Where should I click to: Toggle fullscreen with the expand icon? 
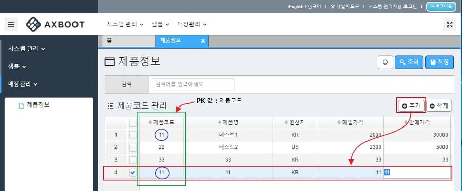pos(450,24)
